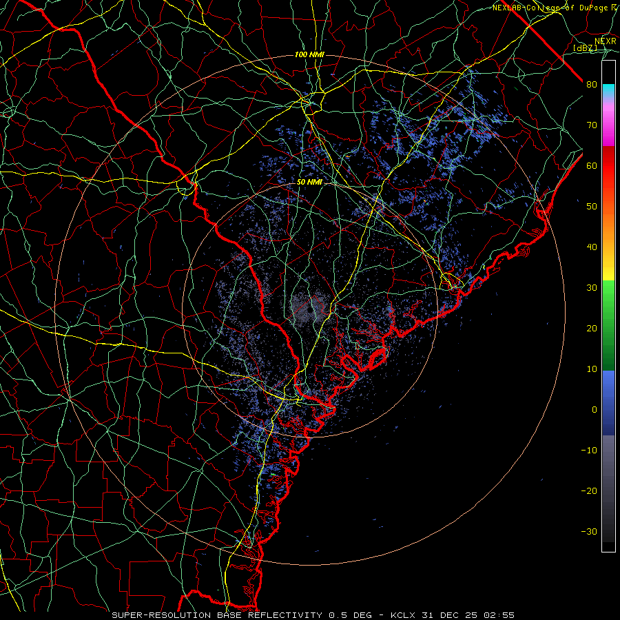Click the 20 dBZ scale value
This screenshot has height=620, width=620.
click(x=592, y=328)
